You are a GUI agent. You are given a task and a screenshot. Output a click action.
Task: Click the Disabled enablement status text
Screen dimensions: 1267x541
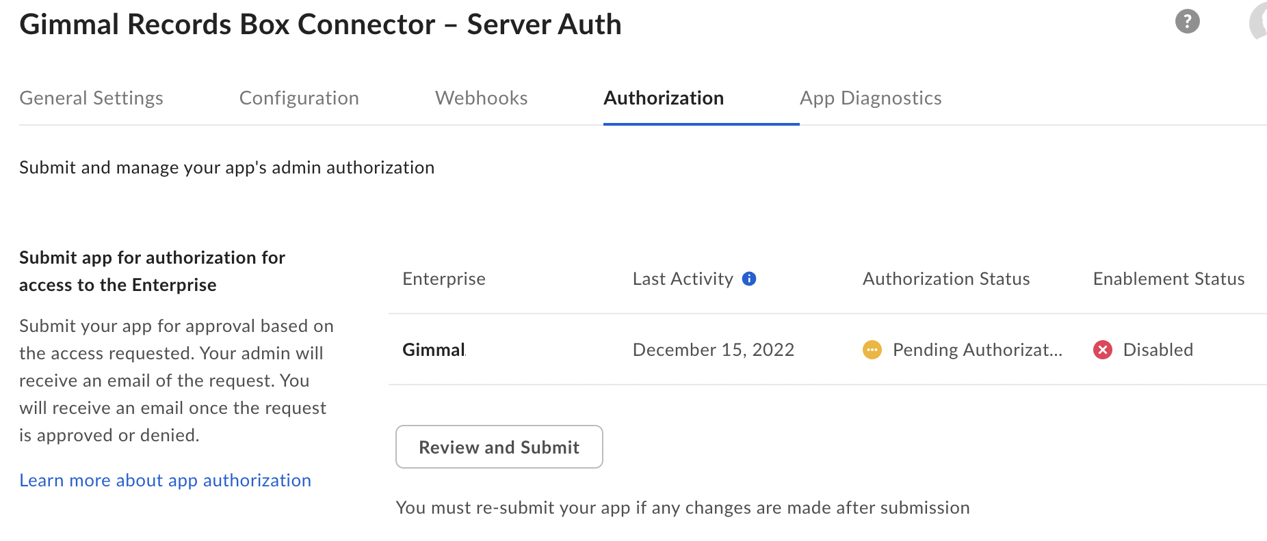[1158, 350]
